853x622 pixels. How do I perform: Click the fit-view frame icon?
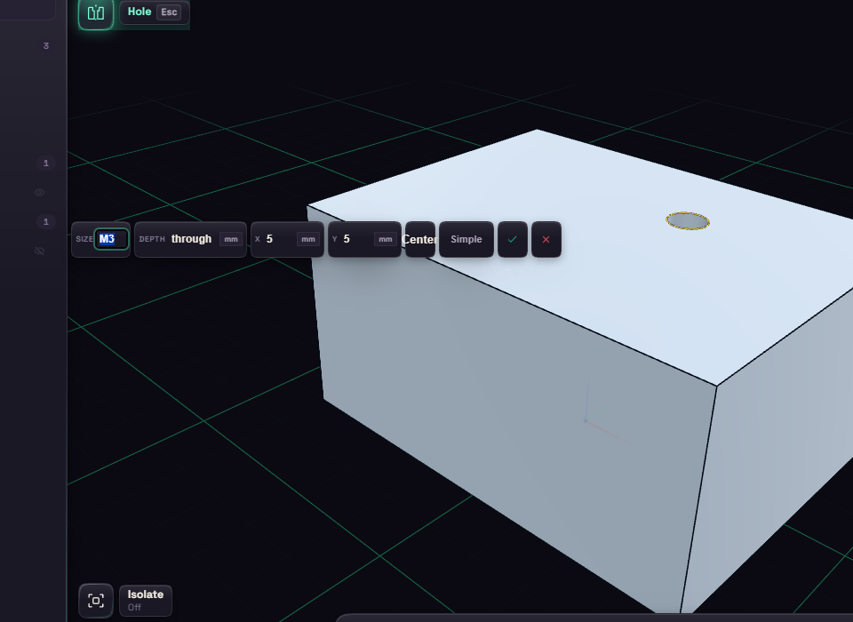point(96,601)
